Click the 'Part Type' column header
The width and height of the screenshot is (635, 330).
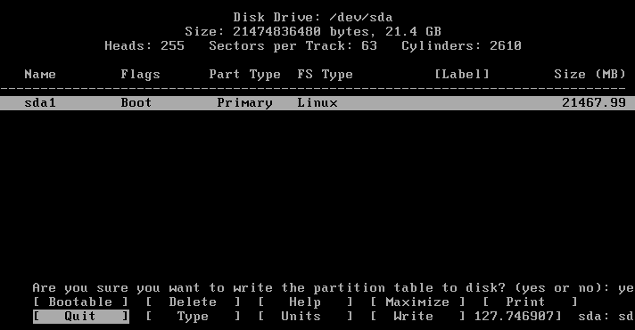pyautogui.click(x=244, y=75)
